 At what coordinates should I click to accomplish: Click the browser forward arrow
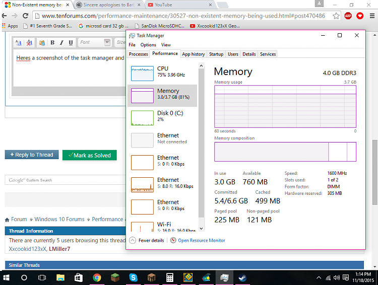click(x=15, y=16)
